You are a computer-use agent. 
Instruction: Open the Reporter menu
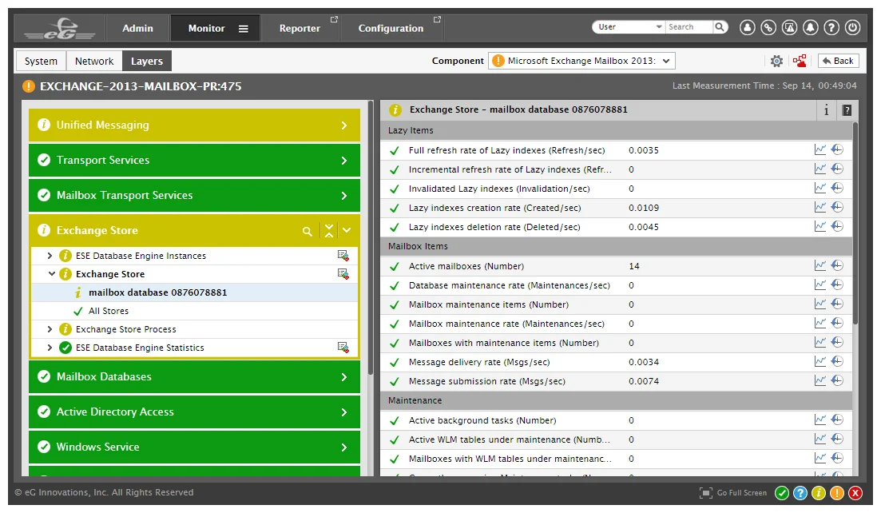(300, 28)
